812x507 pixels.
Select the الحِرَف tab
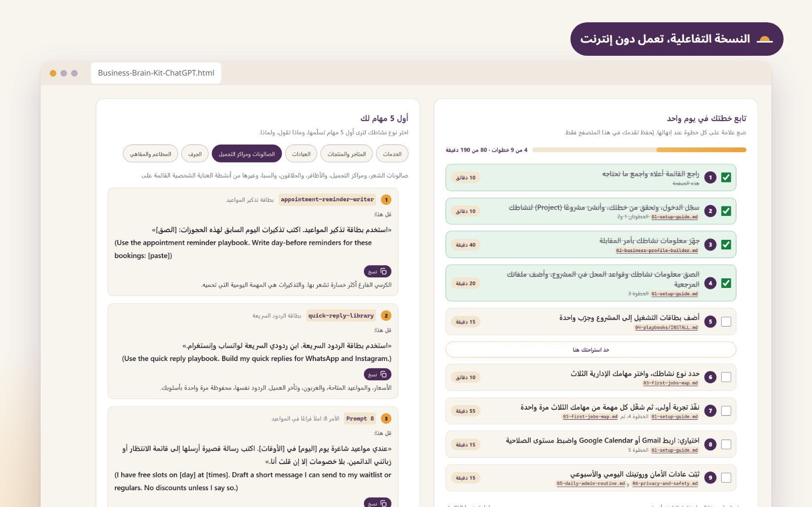[195, 154]
